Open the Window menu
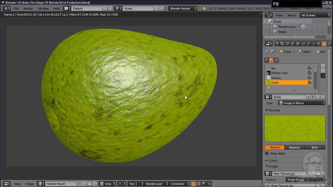Viewport: 333px width, 187px height. pyautogui.click(x=43, y=9)
